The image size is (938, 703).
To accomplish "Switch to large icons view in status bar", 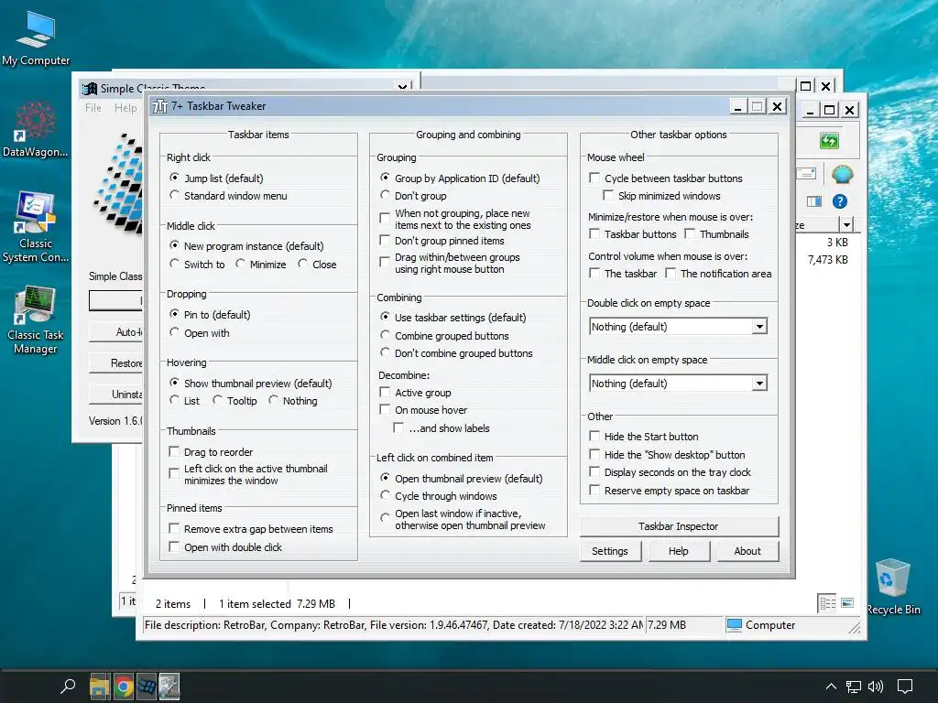I will tap(847, 602).
